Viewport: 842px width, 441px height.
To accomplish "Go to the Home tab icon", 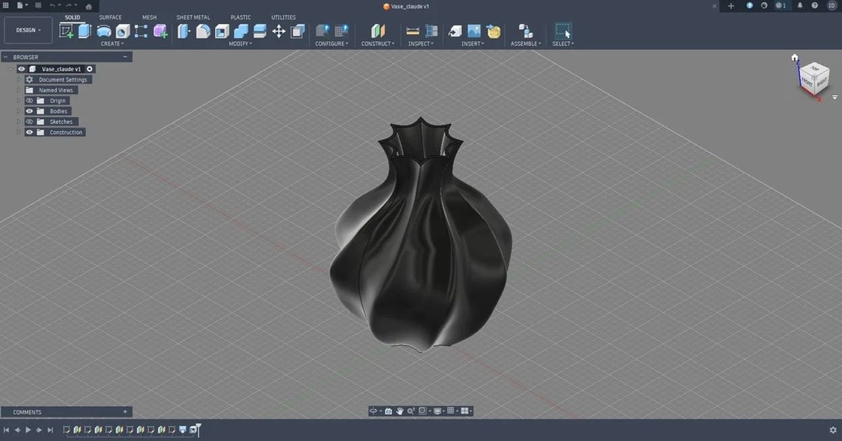I will pyautogui.click(x=89, y=7).
